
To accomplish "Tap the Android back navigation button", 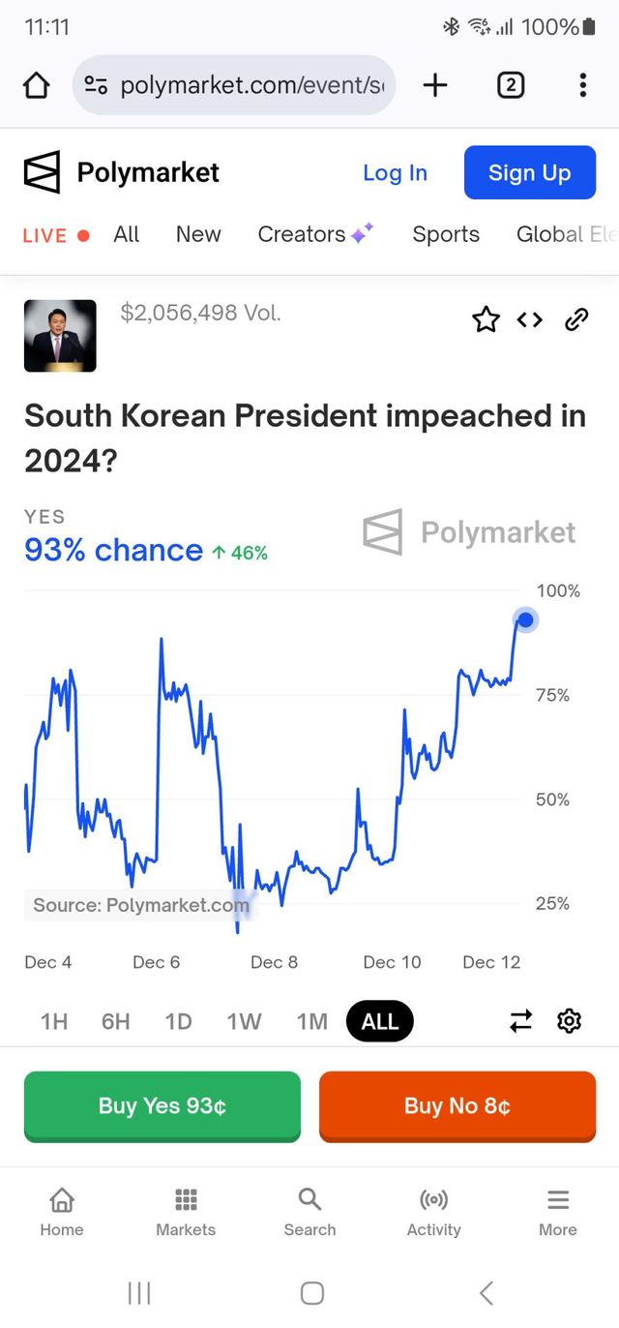I will [x=486, y=1292].
